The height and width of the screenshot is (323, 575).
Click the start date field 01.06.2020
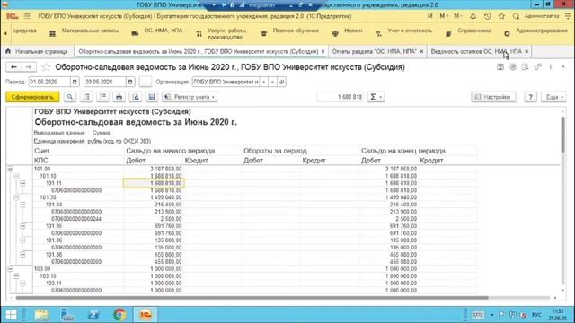click(49, 82)
